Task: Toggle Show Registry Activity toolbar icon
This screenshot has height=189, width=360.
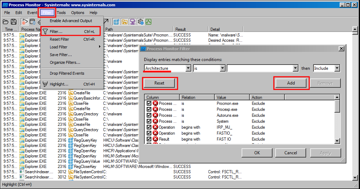Action: (116, 22)
